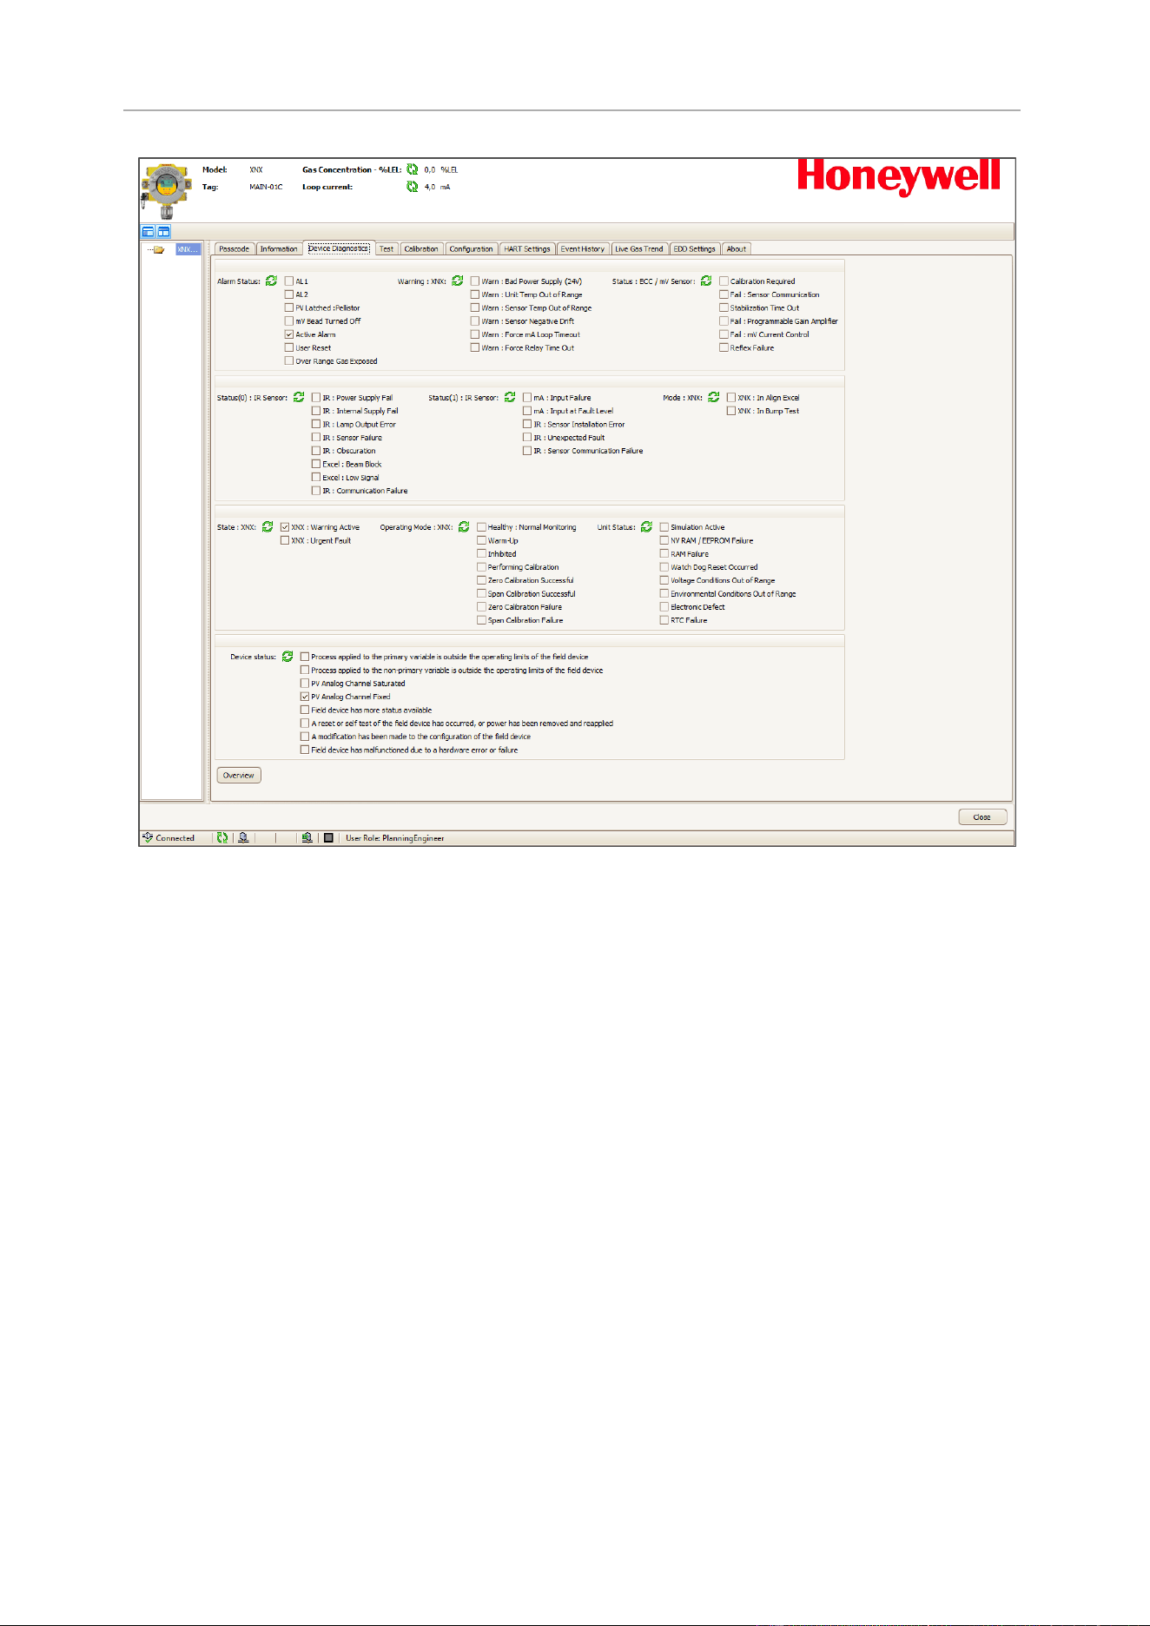Select the folder icon in the tree
This screenshot has height=1626, width=1150.
[x=159, y=250]
